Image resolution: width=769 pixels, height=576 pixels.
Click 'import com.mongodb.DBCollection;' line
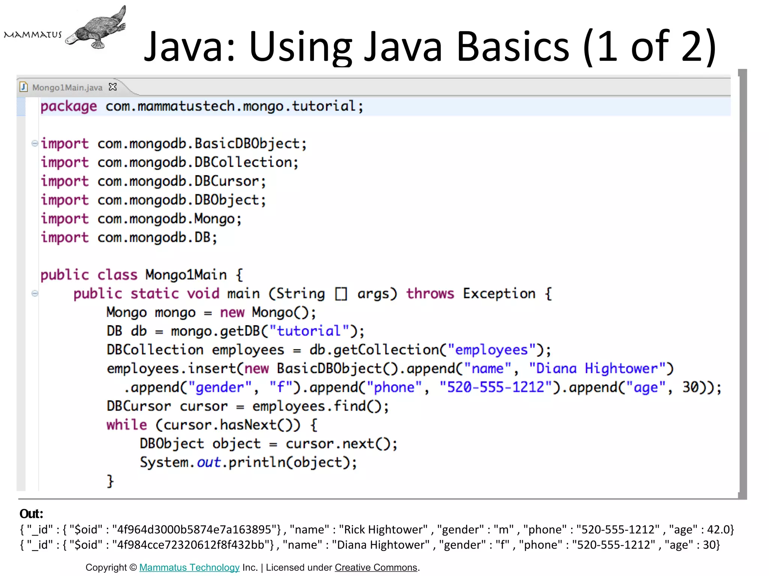click(x=170, y=163)
